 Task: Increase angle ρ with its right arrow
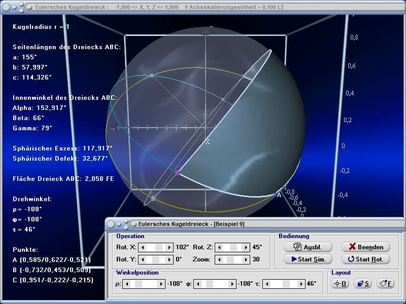click(161, 284)
